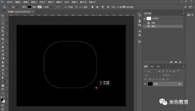The width and height of the screenshot is (195, 111).
Task: Select the Horizontal Type tool
Action: 3,74
